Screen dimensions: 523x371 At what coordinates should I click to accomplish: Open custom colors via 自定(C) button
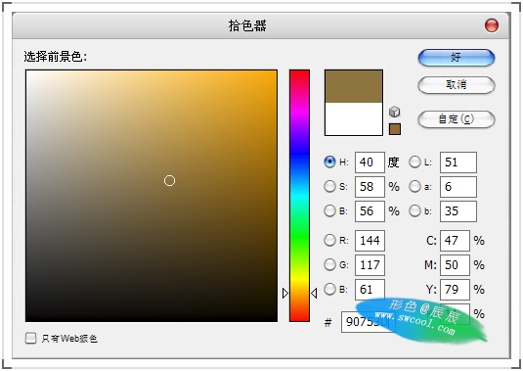[456, 118]
